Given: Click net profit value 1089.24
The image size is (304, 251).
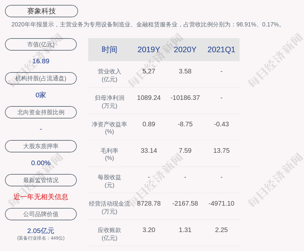Looking at the screenshot, I should pos(149,98).
